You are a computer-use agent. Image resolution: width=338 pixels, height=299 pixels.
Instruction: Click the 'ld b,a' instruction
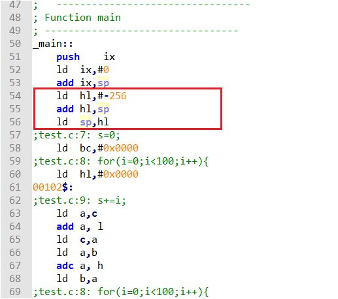point(77,279)
